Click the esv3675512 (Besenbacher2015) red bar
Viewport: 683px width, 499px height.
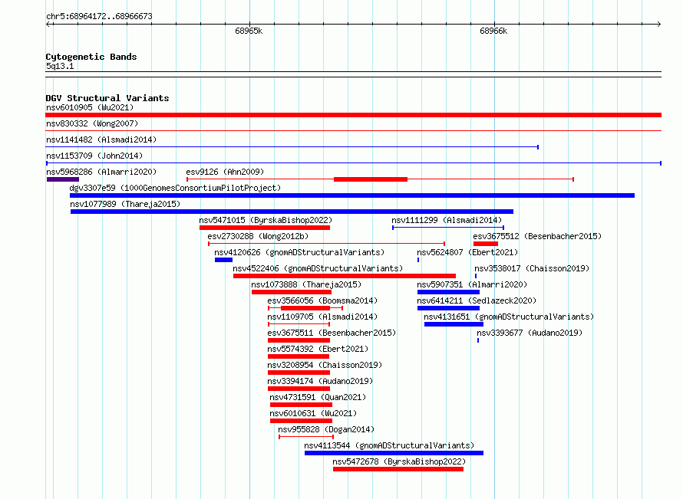pyautogui.click(x=486, y=244)
